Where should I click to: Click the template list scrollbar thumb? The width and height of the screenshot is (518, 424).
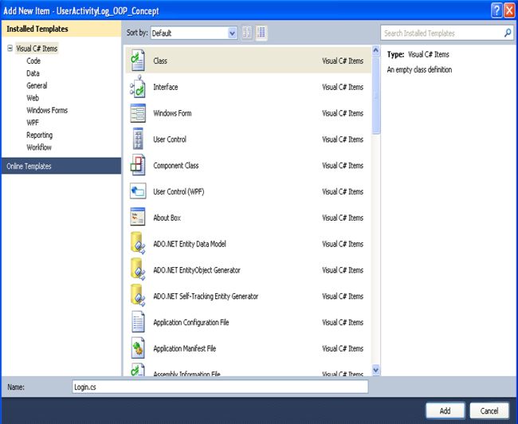pyautogui.click(x=375, y=96)
